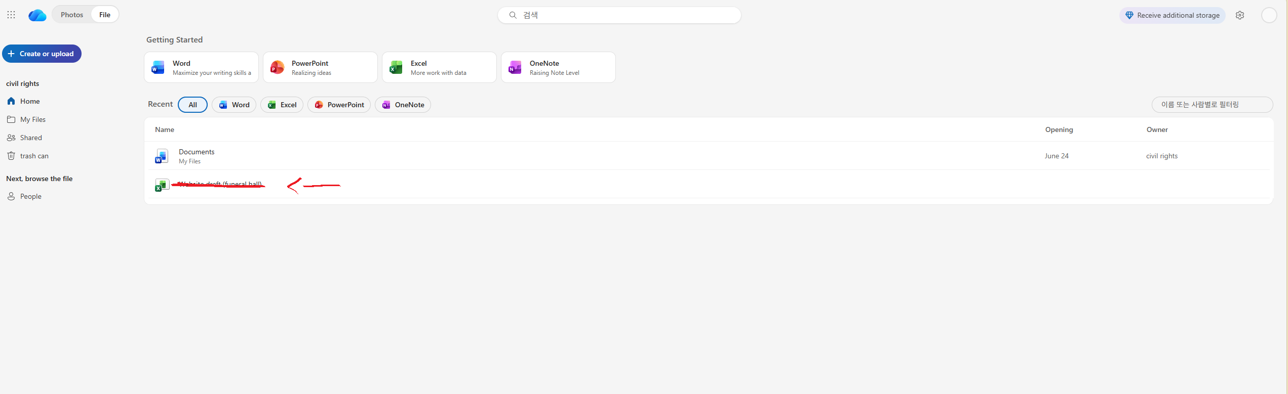Open OneNote card in Getting Started
Viewport: 1288px width, 394px height.
558,67
